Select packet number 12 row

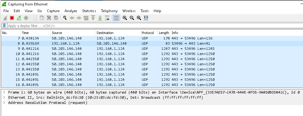152,64
